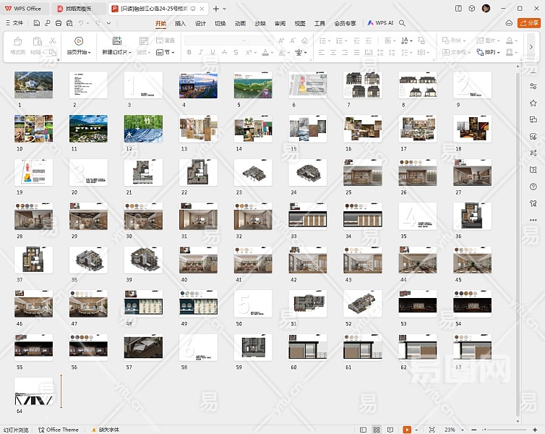Select slide 11 thumbnail
Screen dimensions: 545x434
[x=88, y=129]
